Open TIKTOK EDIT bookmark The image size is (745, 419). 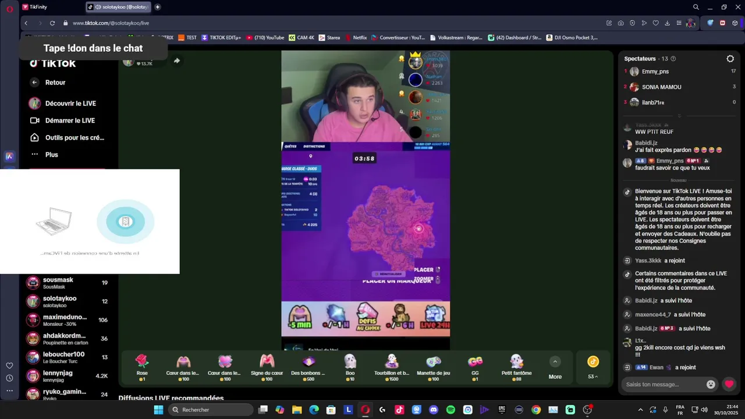coord(221,38)
